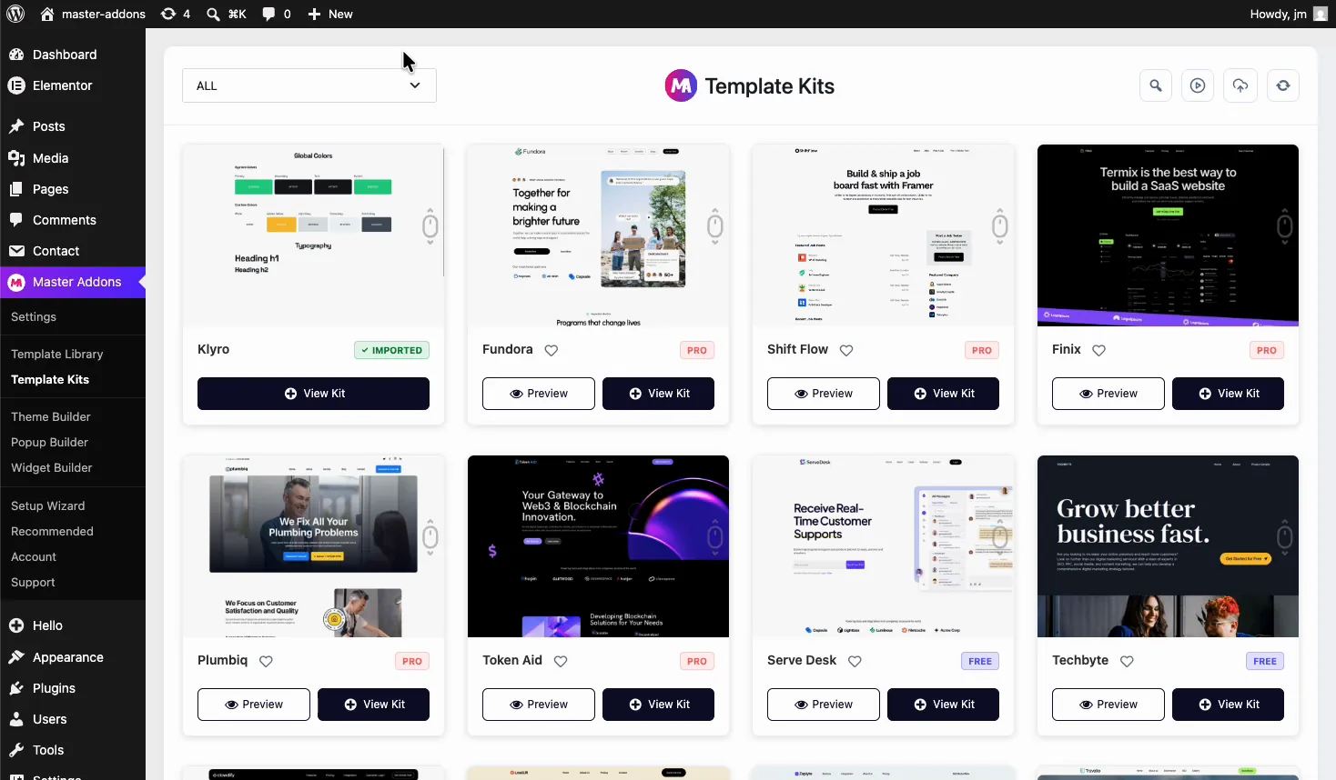This screenshot has height=780, width=1336.
Task: Open Master Addons Settings submenu
Action: click(x=34, y=316)
